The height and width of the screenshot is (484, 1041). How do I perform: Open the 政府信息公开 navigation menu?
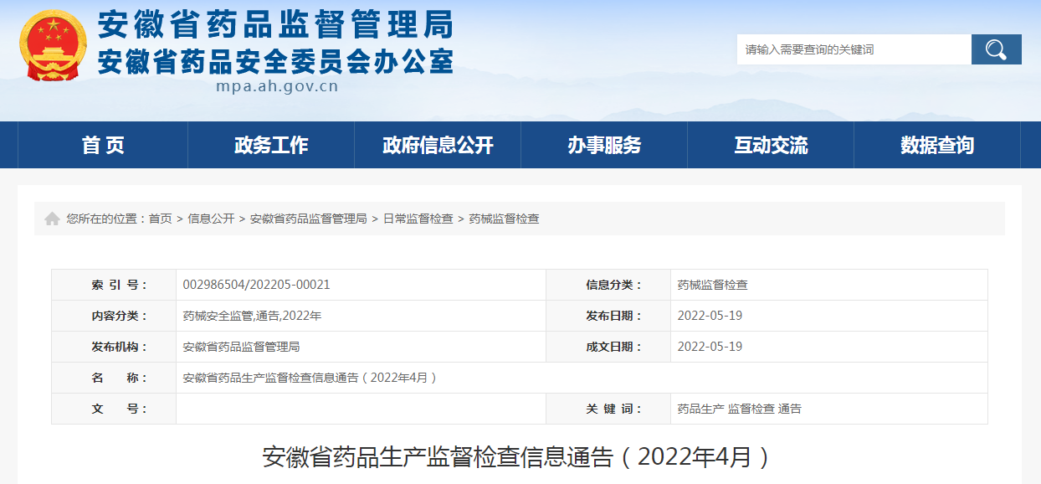click(438, 145)
